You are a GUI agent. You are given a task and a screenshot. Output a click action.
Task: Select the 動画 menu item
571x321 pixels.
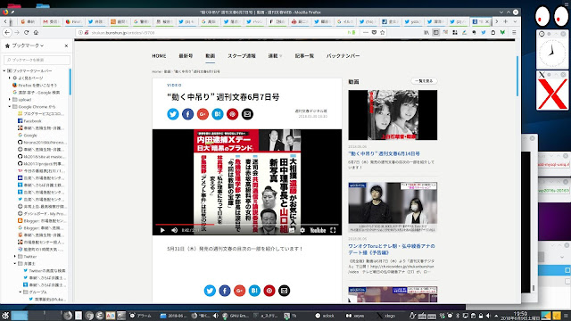[211, 56]
